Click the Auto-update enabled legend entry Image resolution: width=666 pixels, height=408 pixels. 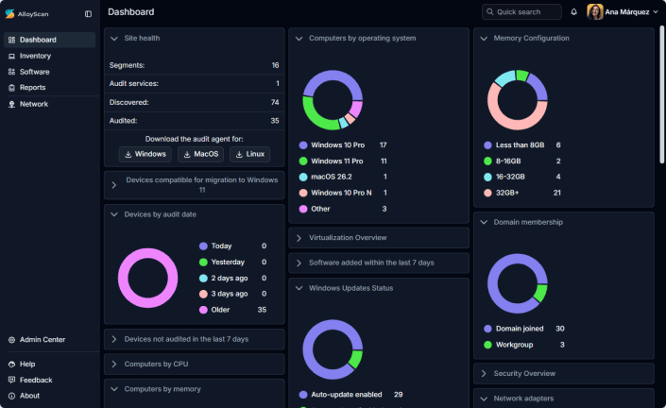pyautogui.click(x=350, y=395)
